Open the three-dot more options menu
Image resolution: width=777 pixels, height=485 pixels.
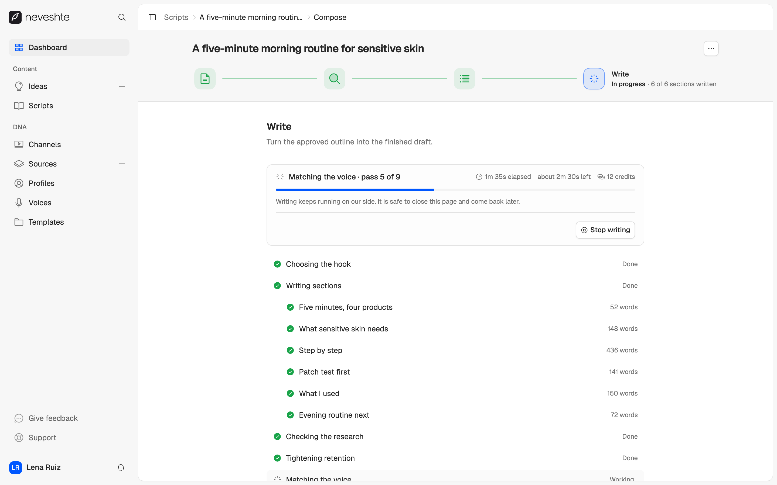pyautogui.click(x=711, y=48)
